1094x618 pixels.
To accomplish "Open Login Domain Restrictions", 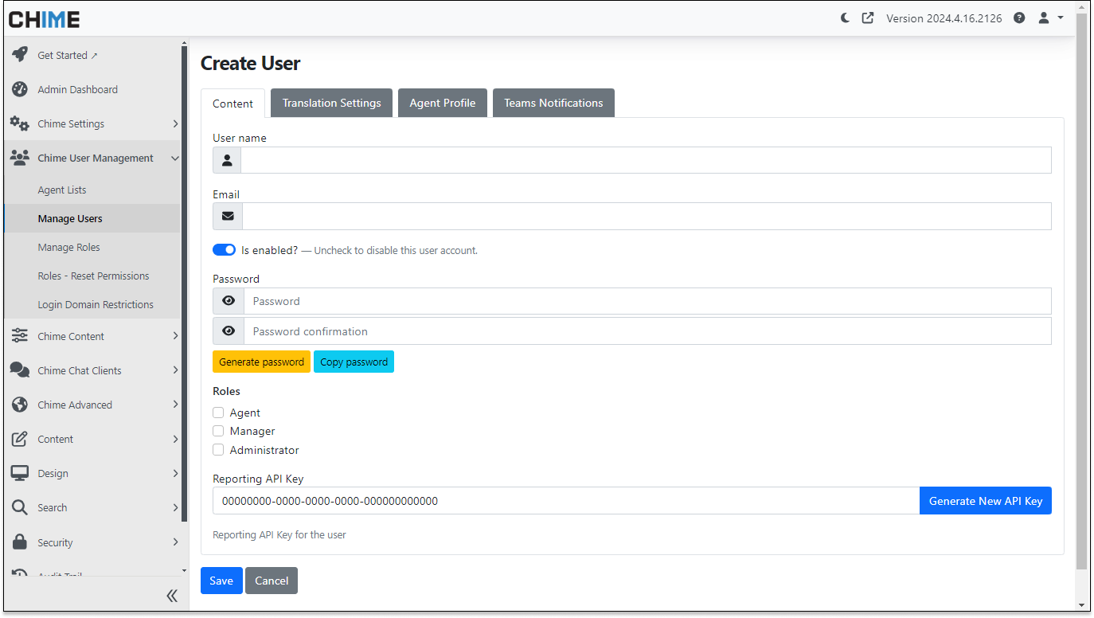I will 96,304.
